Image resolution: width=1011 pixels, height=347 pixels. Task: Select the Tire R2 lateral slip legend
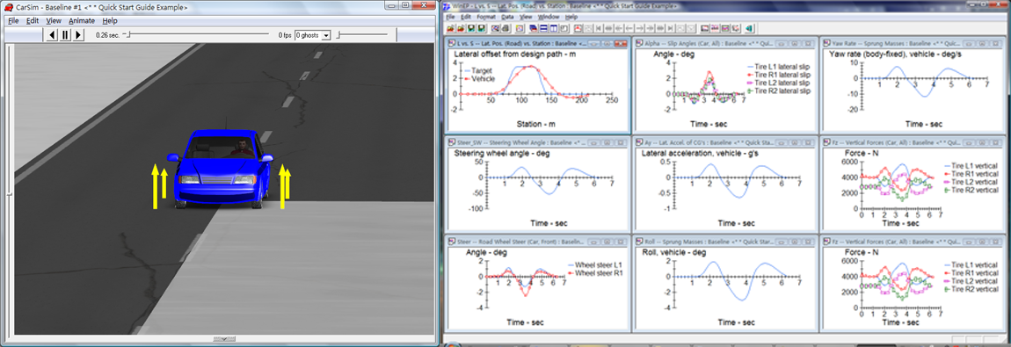tap(778, 91)
